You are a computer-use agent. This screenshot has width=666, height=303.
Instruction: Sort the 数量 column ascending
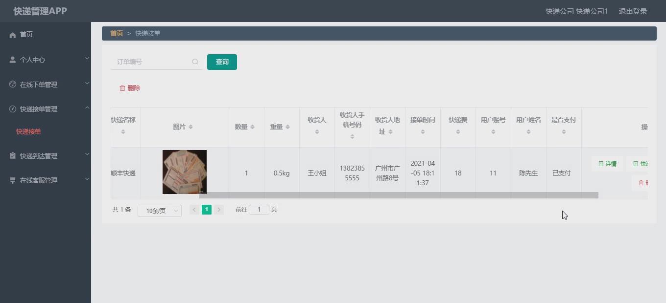coord(253,125)
